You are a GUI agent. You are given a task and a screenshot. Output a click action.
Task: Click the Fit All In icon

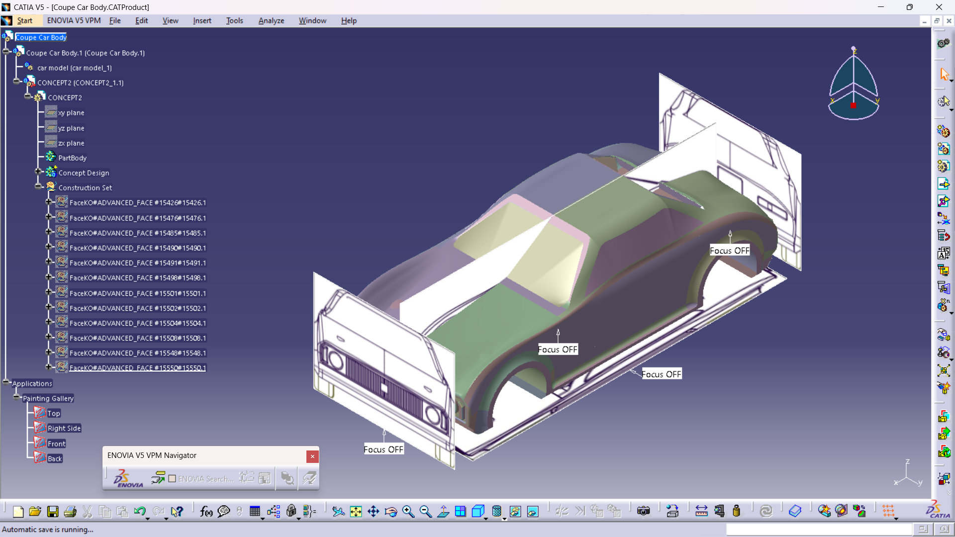356,511
